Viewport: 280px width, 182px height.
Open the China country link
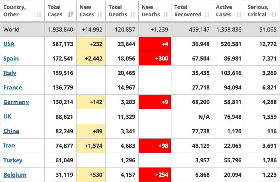point(11,131)
